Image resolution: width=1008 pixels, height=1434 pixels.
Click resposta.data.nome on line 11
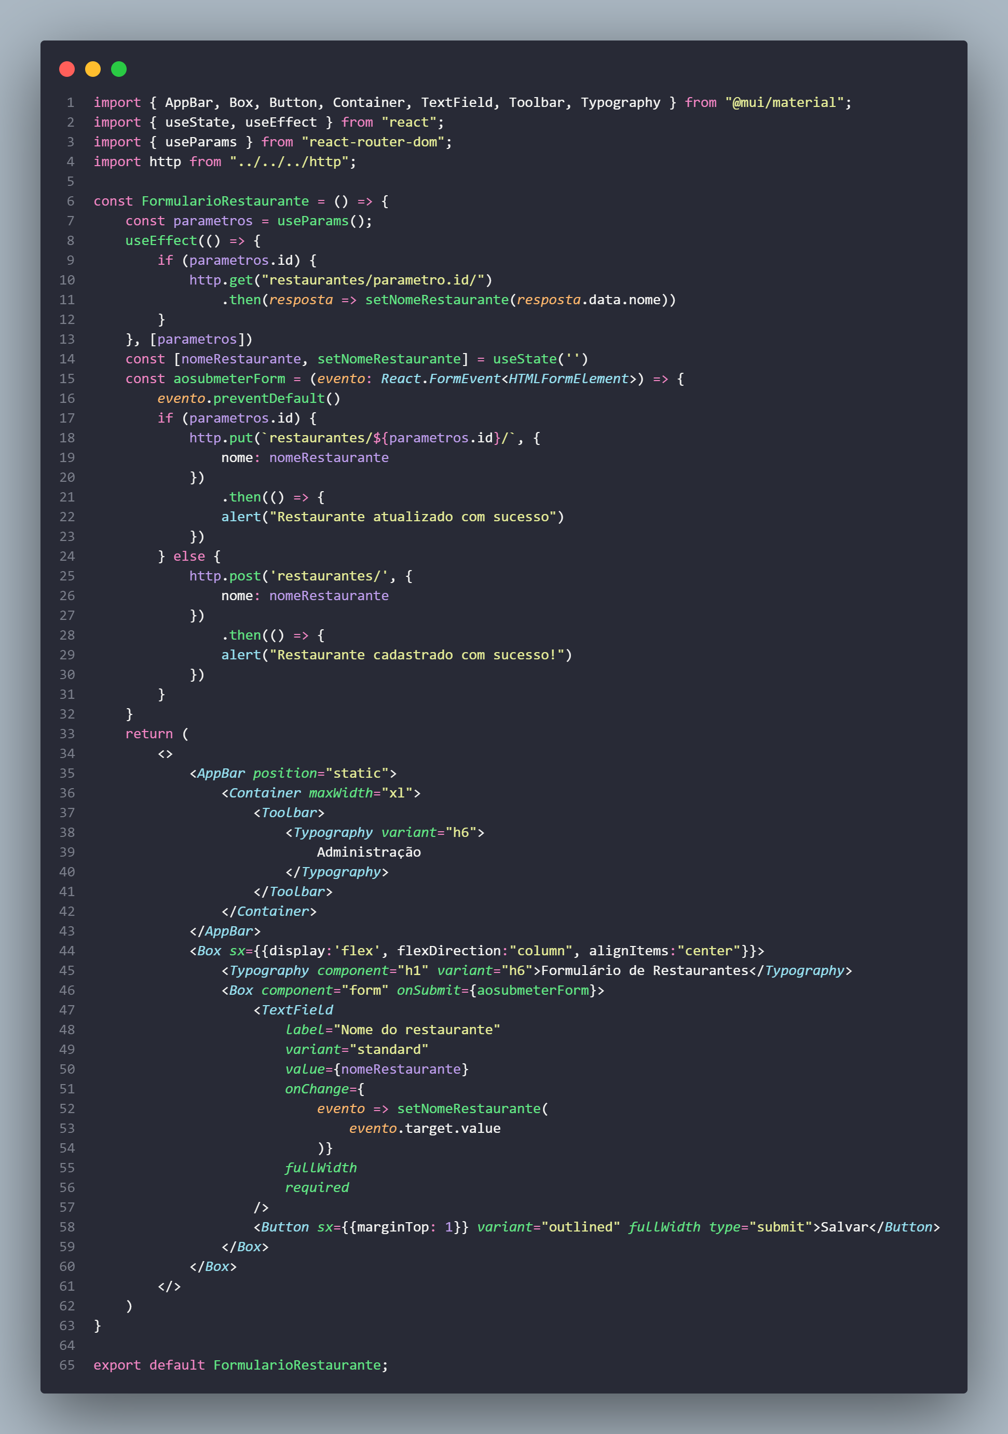[588, 300]
